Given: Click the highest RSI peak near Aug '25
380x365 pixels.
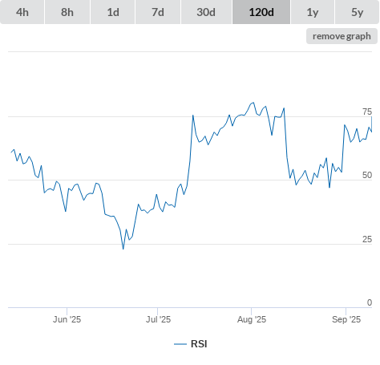Looking at the screenshot, I should coord(253,103).
